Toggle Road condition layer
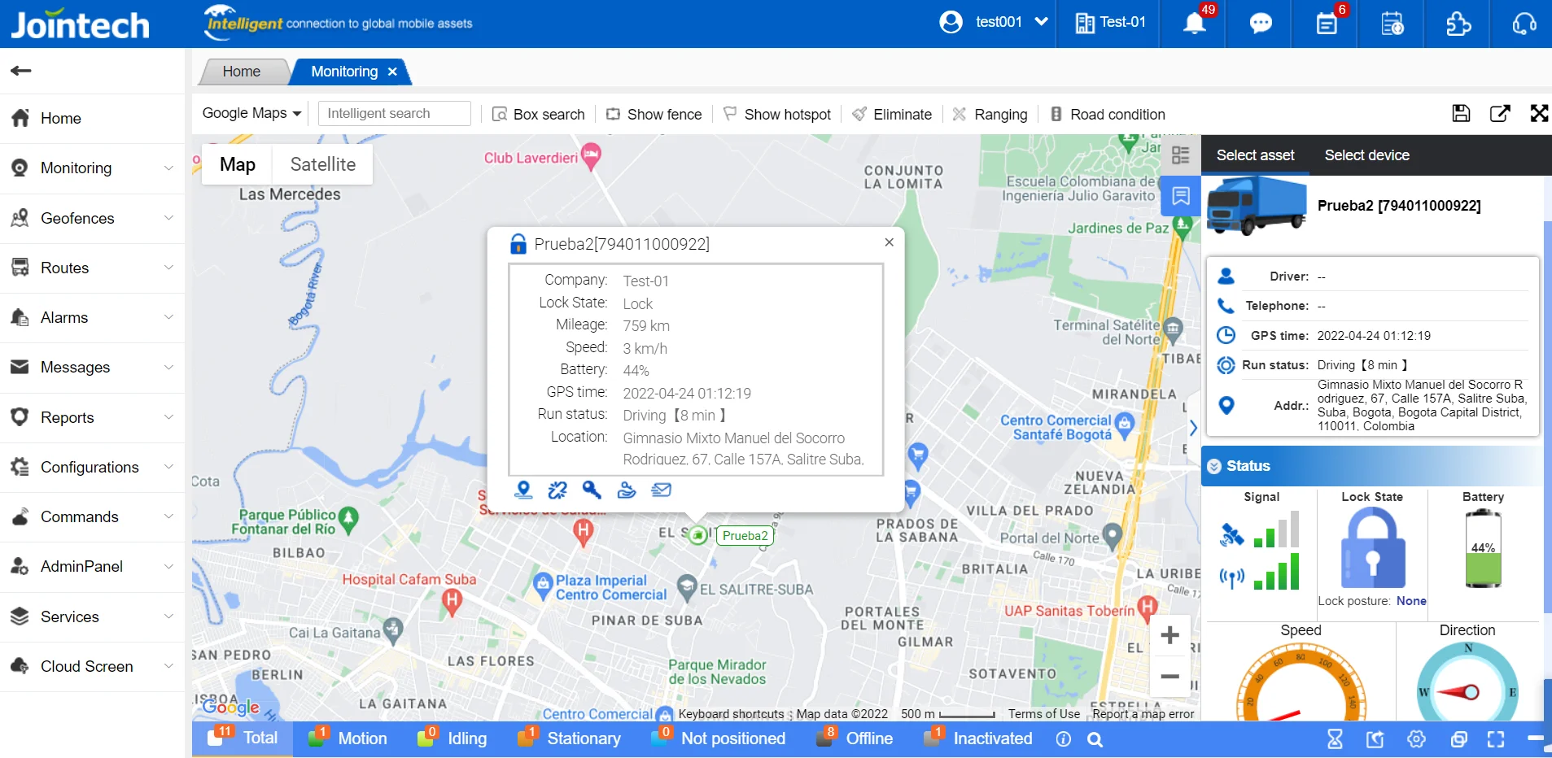1552x758 pixels. [1108, 115]
